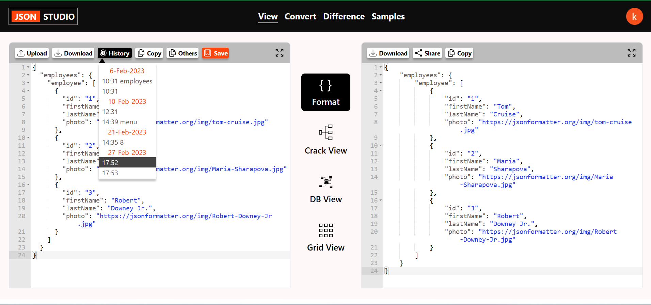Click line number 20 in left gutter
The height and width of the screenshot is (305, 651).
pos(22,216)
